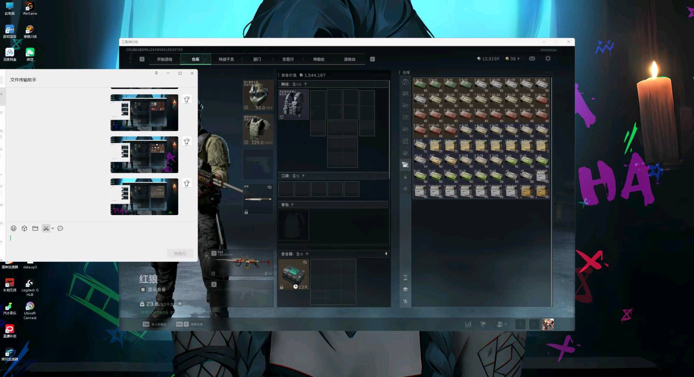This screenshot has width=694, height=377.
Task: Select the empty backpack slot
Action: coord(294,225)
